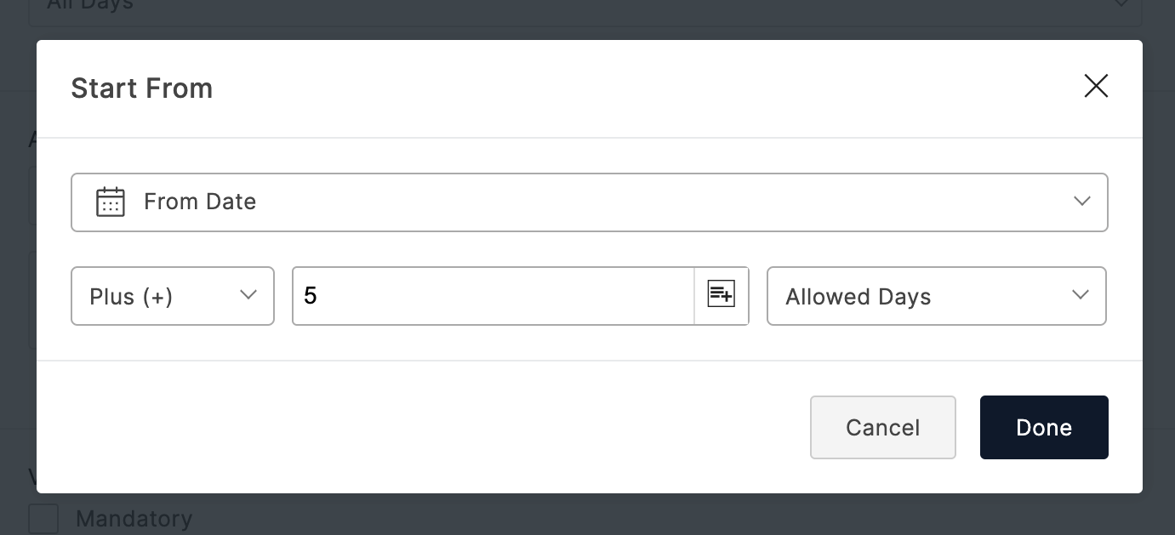The height and width of the screenshot is (535, 1175).
Task: Click the chevron arrow on Allowed Days
Action: [1081, 295]
